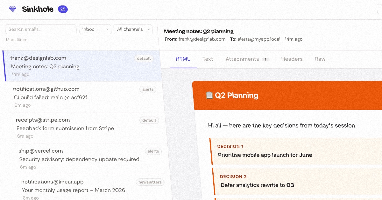Image resolution: width=382 pixels, height=200 pixels.
Task: Switch to the Attachments tab
Action: point(247,59)
